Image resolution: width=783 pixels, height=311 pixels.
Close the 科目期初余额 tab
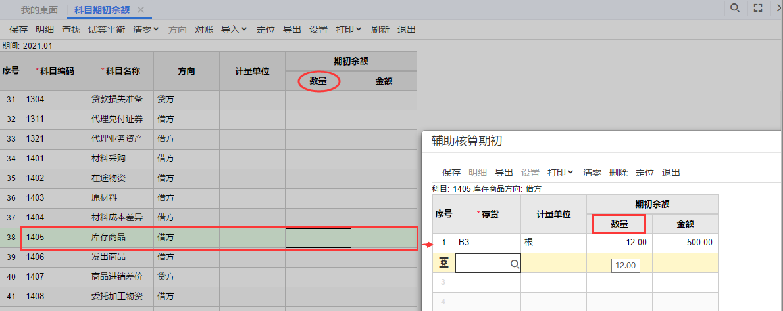tap(141, 10)
